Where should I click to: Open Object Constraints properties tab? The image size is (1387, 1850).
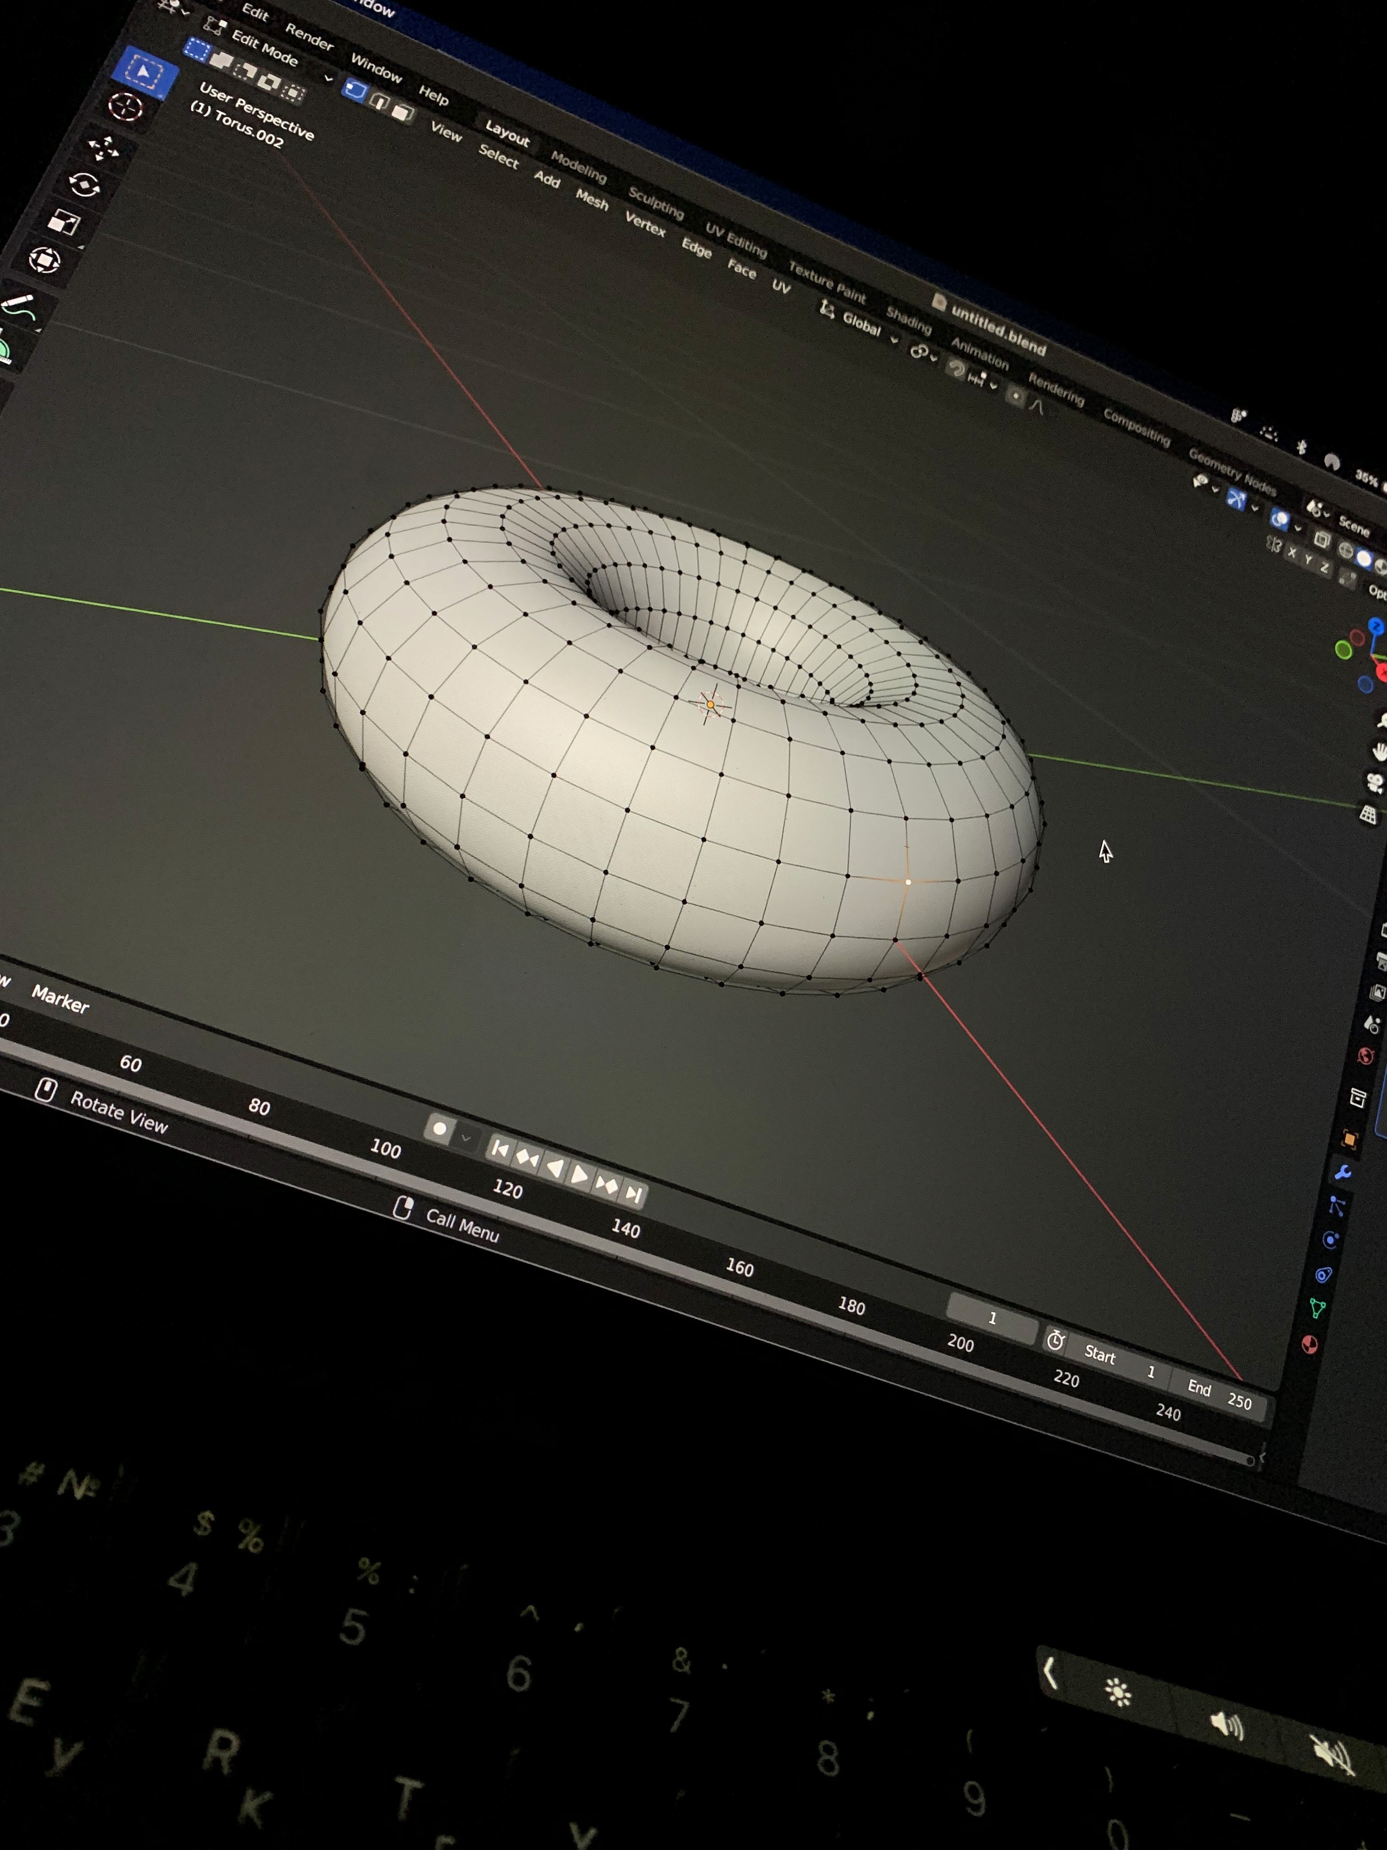[x=1323, y=1275]
